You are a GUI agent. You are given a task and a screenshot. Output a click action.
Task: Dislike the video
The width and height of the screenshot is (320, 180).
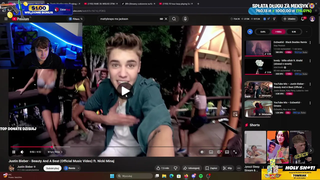[175, 168]
